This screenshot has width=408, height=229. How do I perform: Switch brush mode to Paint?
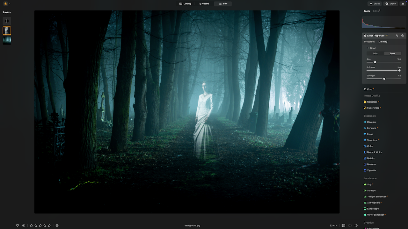[375, 53]
